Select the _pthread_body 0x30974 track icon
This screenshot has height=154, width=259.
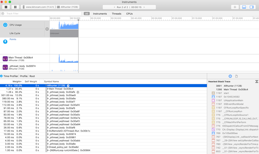coord(5,67)
